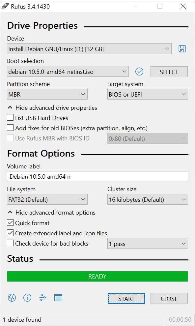Open language selection globe icon
Image resolution: width=195 pixels, height=326 pixels.
(12, 298)
